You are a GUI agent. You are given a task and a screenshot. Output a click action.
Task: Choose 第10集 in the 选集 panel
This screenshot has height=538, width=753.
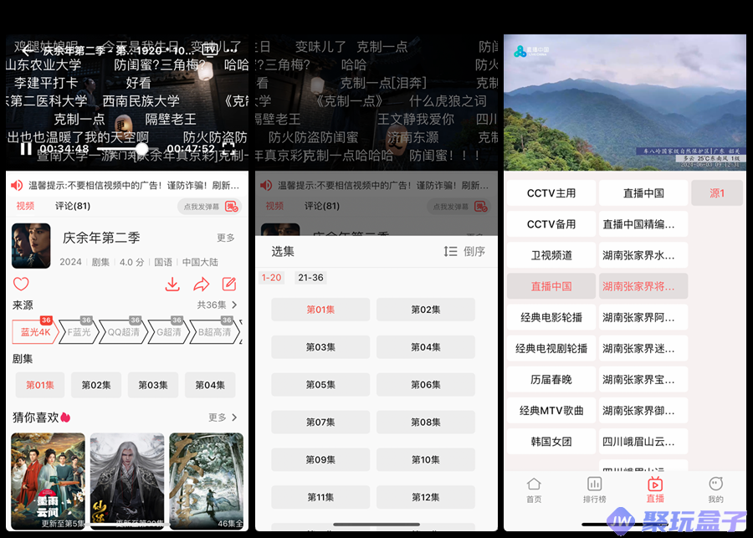coord(426,459)
